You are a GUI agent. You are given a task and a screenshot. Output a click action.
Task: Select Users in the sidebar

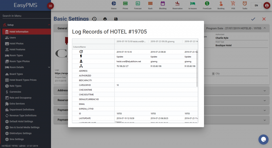[x=12, y=38]
